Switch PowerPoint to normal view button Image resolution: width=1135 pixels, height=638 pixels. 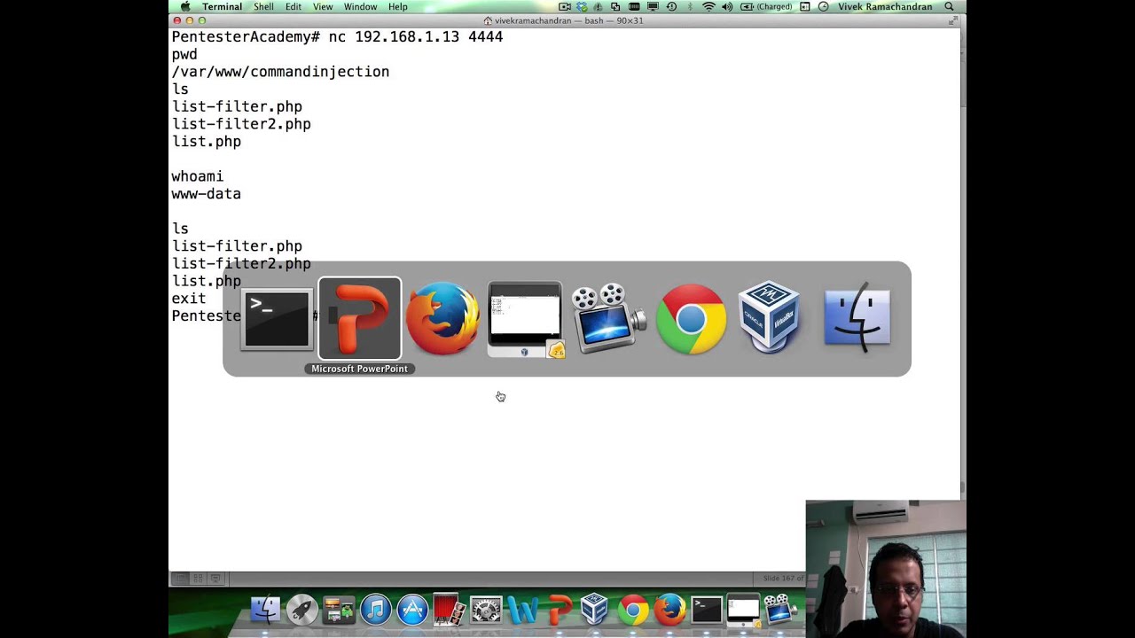180,579
